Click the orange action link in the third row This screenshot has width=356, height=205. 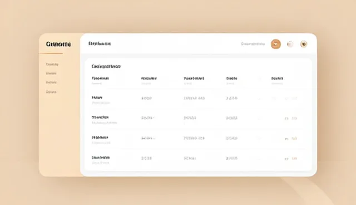pos(294,138)
